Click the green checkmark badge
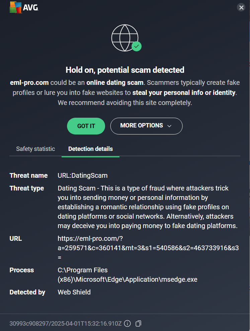This screenshot has height=331, width=250. [136, 46]
